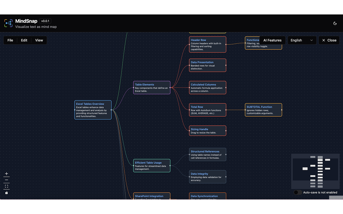
Task: Click the MindSnap logo icon
Action: (x=8, y=23)
